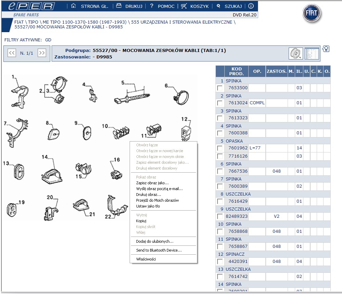Tick checkbox for part 7653500
This screenshot has height=294, width=342.
pos(220,88)
